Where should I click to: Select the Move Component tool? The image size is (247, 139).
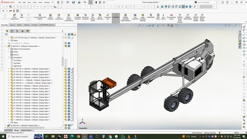59,17
